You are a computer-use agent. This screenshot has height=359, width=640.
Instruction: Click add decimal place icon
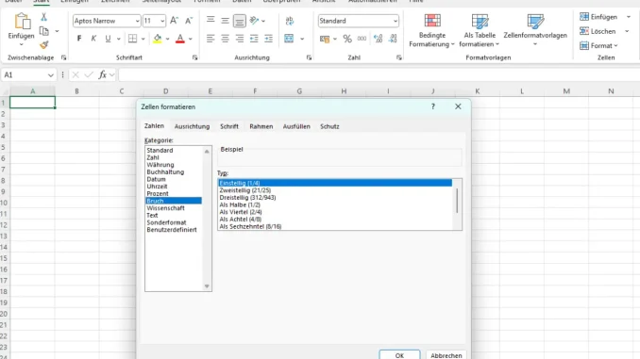pyautogui.click(x=378, y=39)
